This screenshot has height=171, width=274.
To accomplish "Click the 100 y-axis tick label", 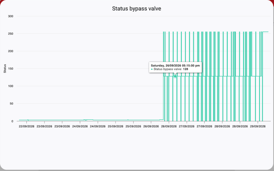I will tap(11, 86).
